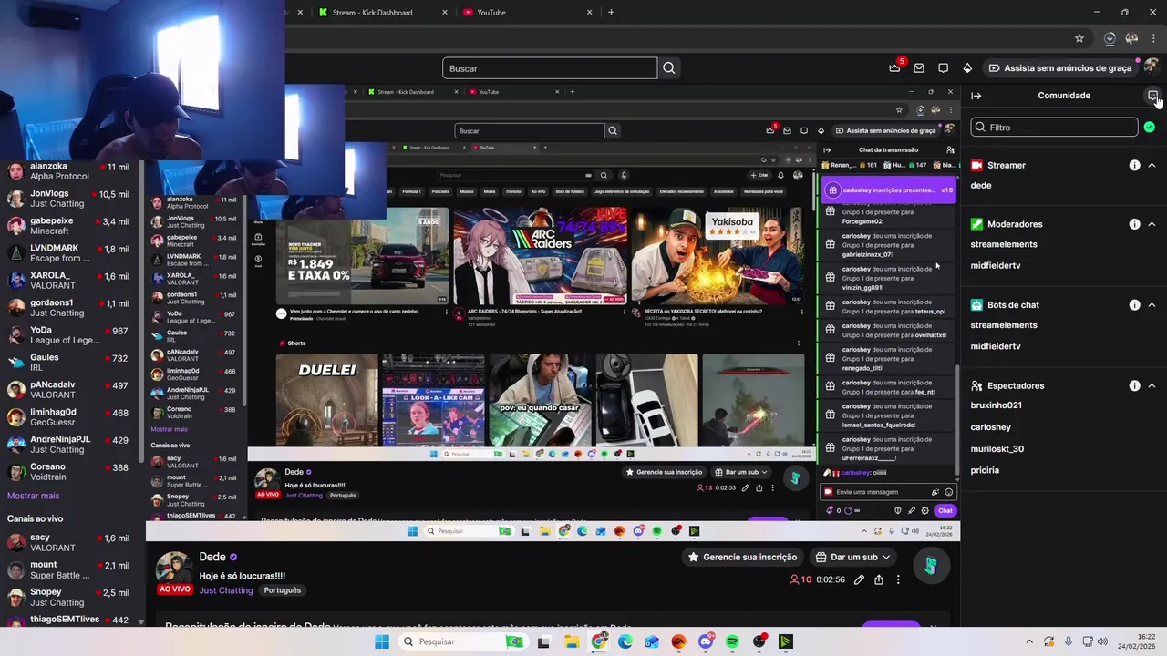Open Spotify from the taskbar
Screen dimensions: 1167x656
click(732, 642)
